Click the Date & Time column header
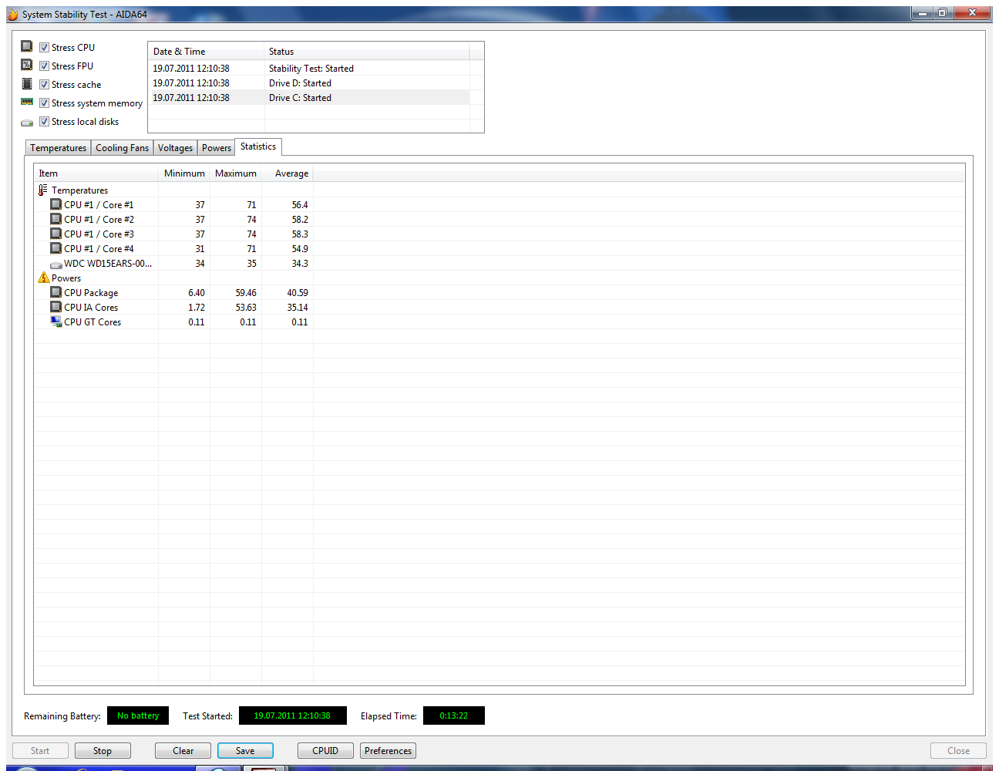 point(207,52)
